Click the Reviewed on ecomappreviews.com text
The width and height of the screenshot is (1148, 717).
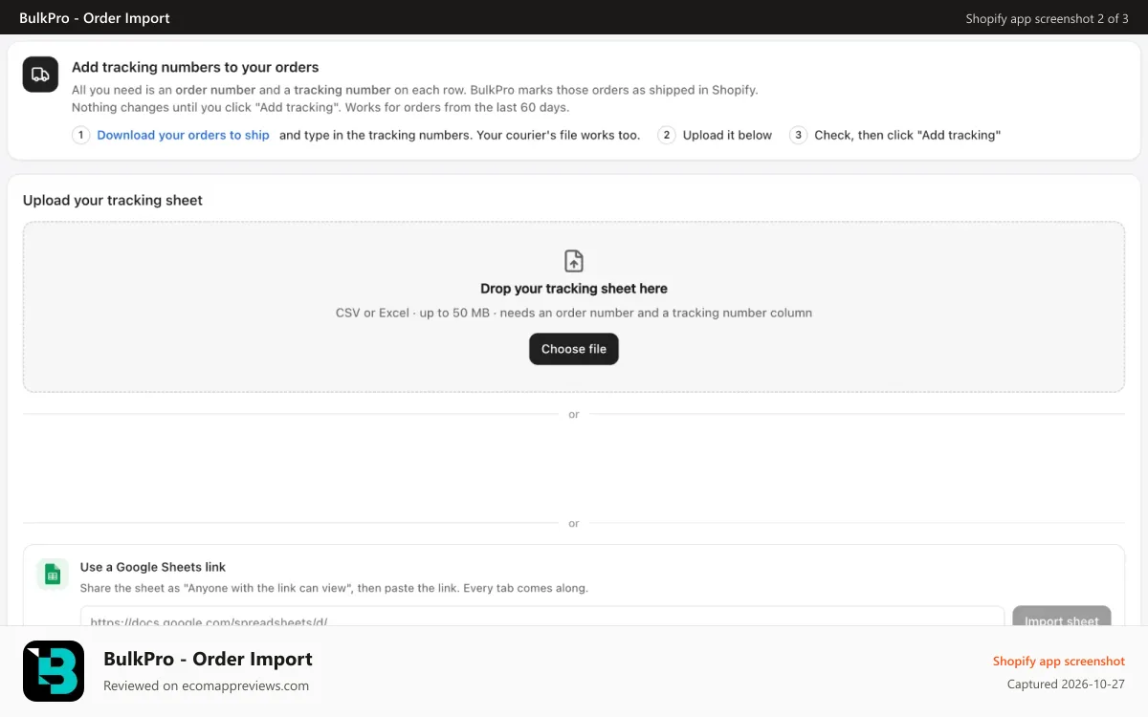[206, 685]
